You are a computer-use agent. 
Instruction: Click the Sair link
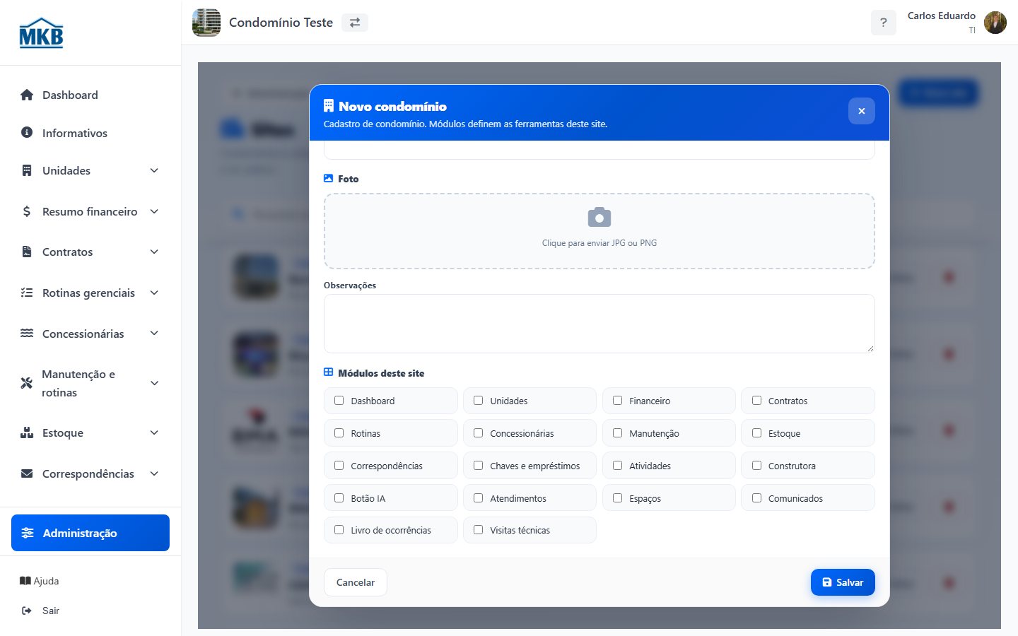[x=51, y=611]
